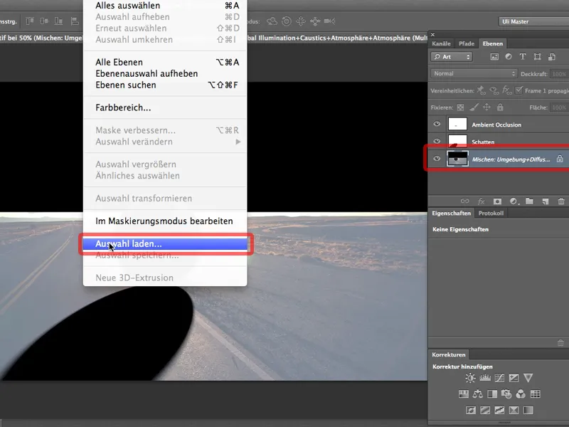The image size is (569, 427).
Task: Open the Art layer filter dropdown
Action: point(452,57)
